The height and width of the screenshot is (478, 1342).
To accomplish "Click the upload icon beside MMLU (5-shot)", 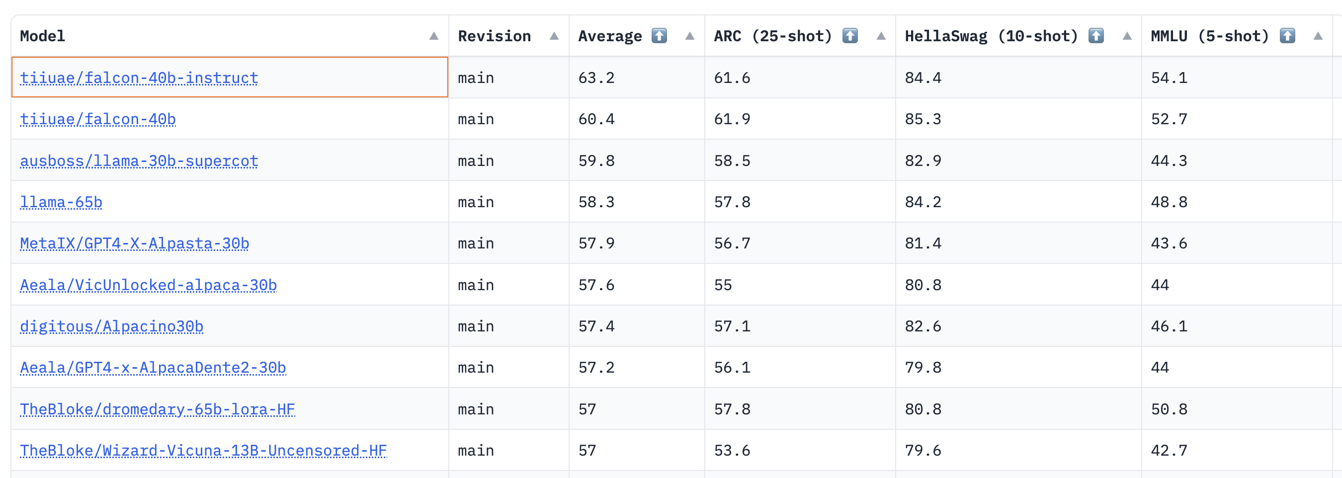I will point(1287,35).
